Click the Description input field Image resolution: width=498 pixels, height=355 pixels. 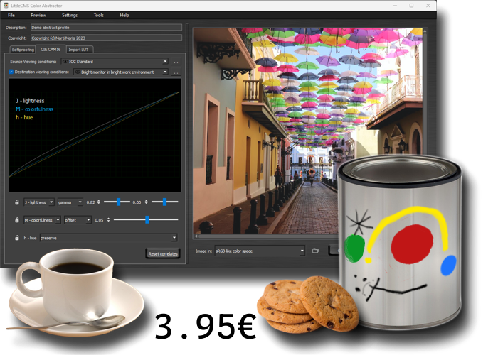click(106, 28)
